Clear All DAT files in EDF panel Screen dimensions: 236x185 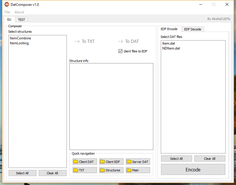(210, 159)
